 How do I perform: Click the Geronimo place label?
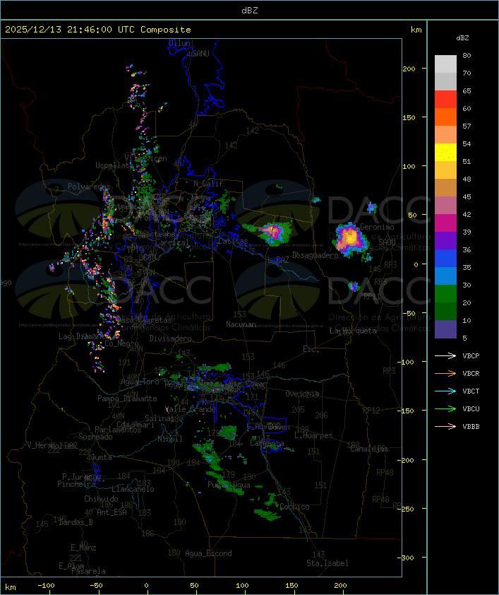tap(377, 227)
